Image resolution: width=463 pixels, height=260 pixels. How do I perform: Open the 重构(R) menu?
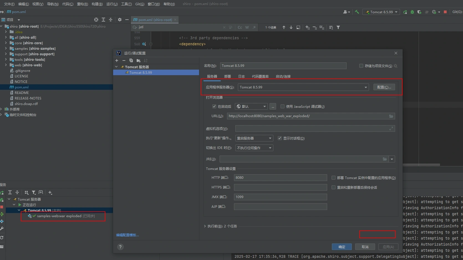click(82, 4)
